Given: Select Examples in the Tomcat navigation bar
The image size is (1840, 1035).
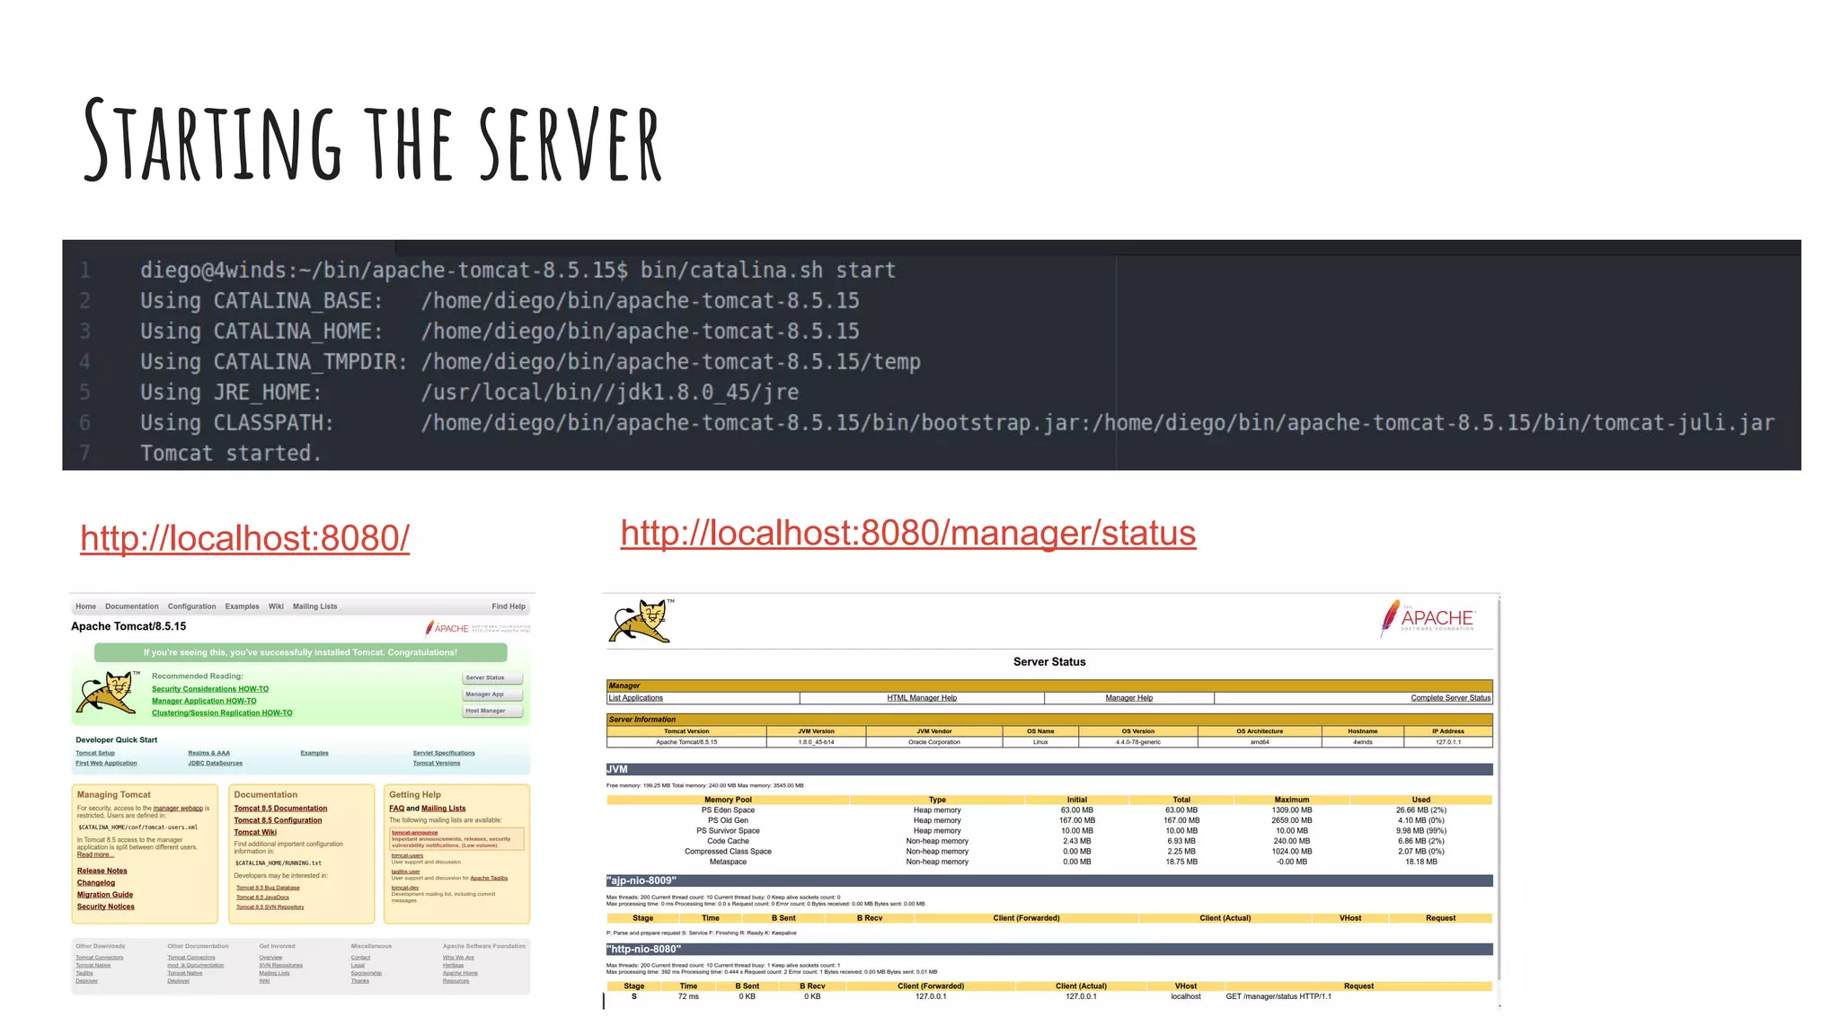Looking at the screenshot, I should [x=242, y=606].
